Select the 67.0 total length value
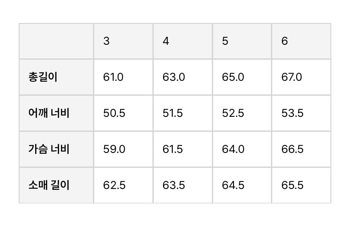 pos(292,77)
